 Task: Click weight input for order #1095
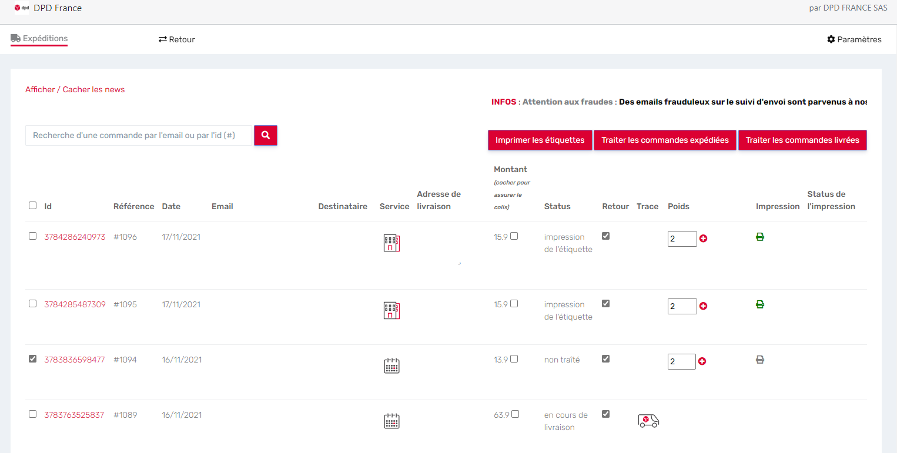point(682,306)
